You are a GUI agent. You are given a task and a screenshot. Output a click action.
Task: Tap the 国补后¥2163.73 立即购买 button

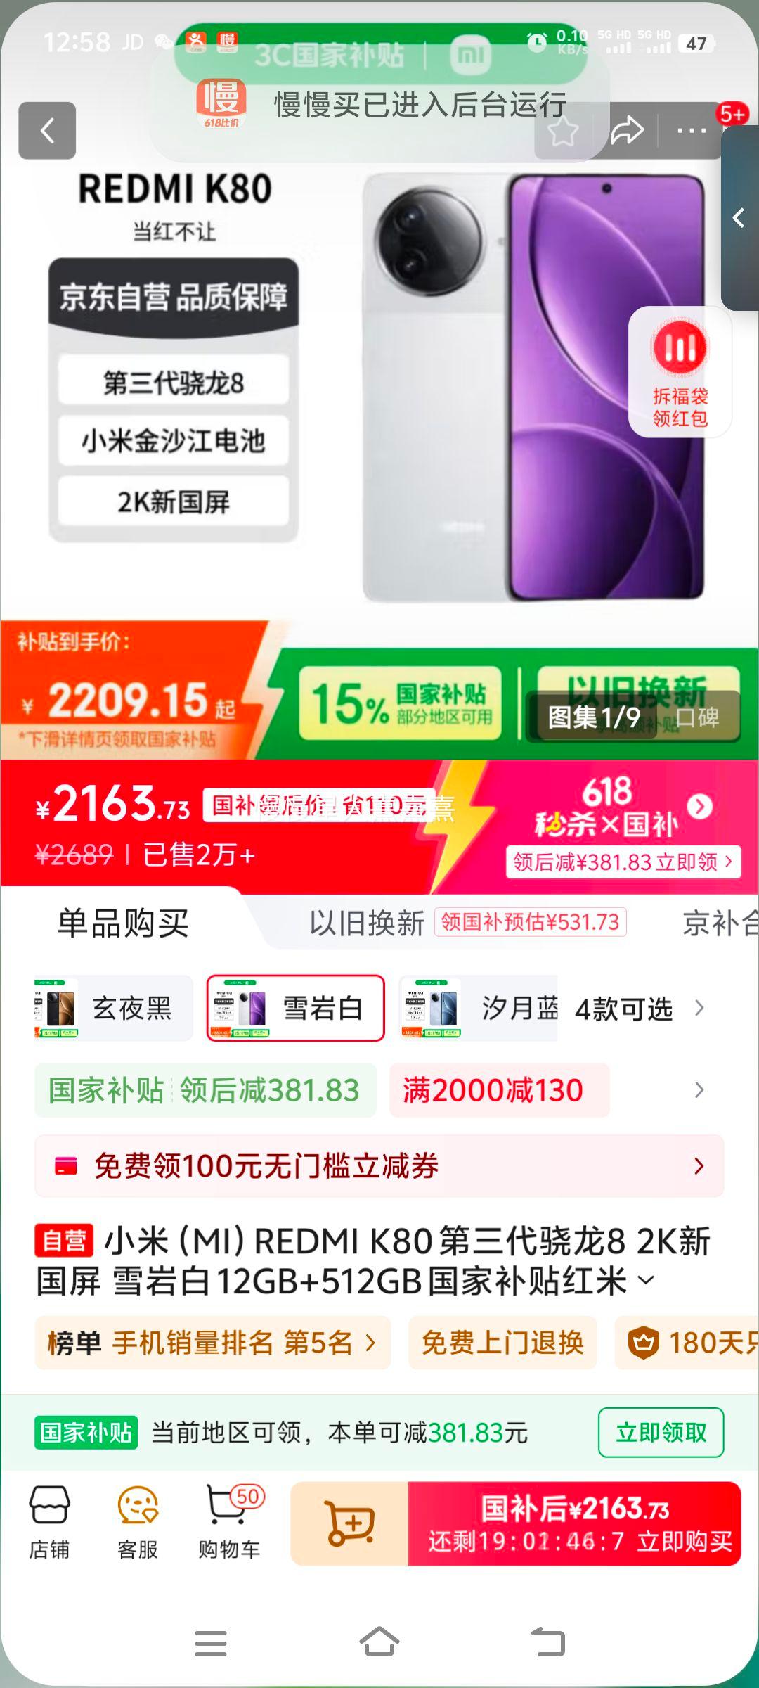(x=574, y=1524)
